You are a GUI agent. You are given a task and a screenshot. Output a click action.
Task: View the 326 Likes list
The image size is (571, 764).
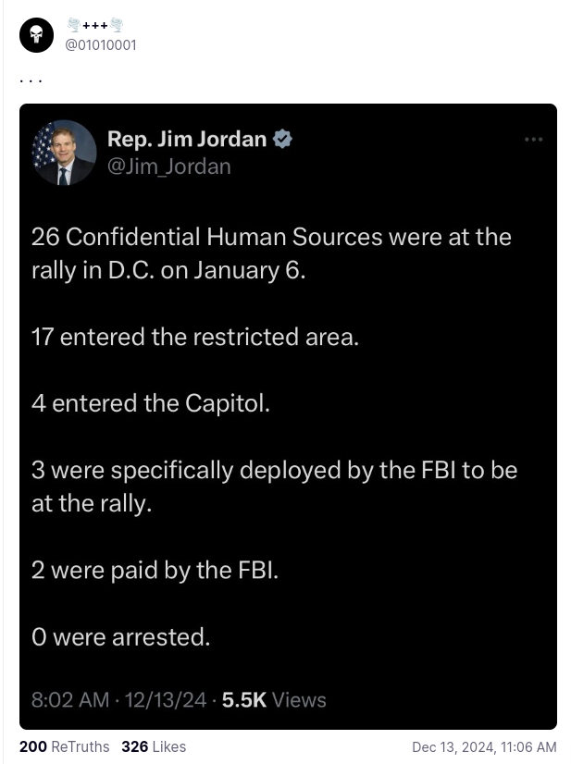pos(154,746)
